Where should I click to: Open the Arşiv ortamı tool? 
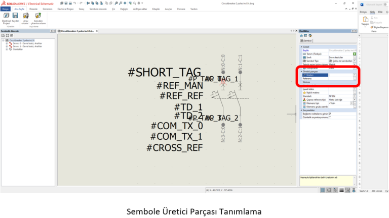[26, 18]
